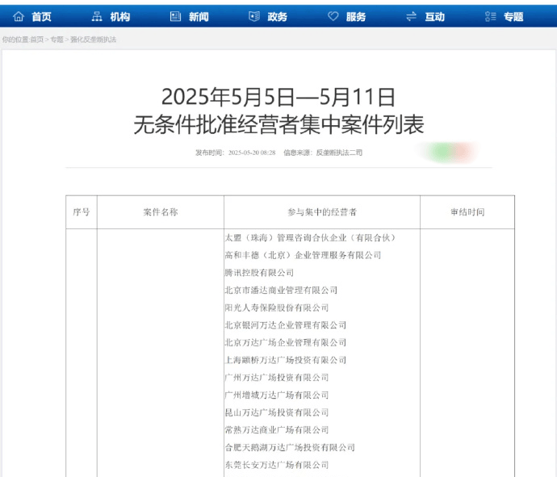Click the newspaper icon beside 新闻
The width and height of the screenshot is (557, 477).
point(175,16)
